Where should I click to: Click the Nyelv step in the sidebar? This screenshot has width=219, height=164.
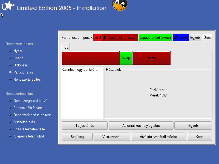[x=18, y=51]
